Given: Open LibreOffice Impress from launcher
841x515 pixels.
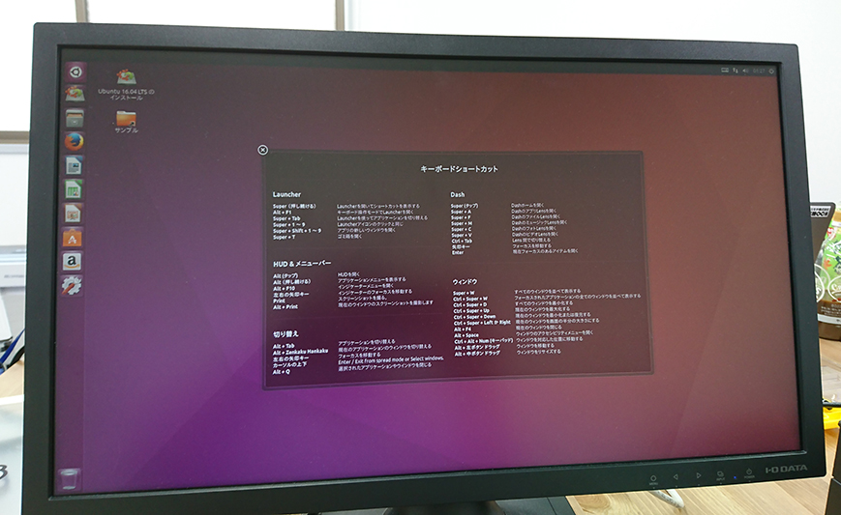Looking at the screenshot, I should tap(73, 213).
